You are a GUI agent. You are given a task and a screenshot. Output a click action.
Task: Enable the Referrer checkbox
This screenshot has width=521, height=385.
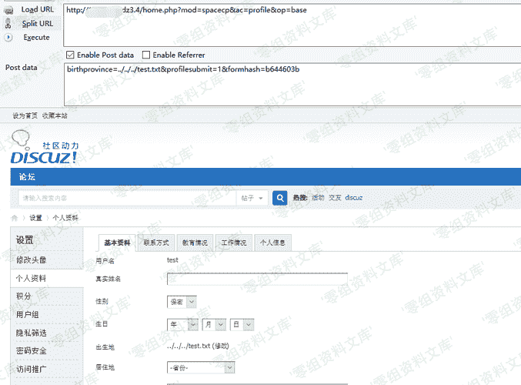pyautogui.click(x=146, y=55)
